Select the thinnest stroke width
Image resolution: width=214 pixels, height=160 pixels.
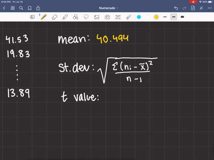pos(165,17)
